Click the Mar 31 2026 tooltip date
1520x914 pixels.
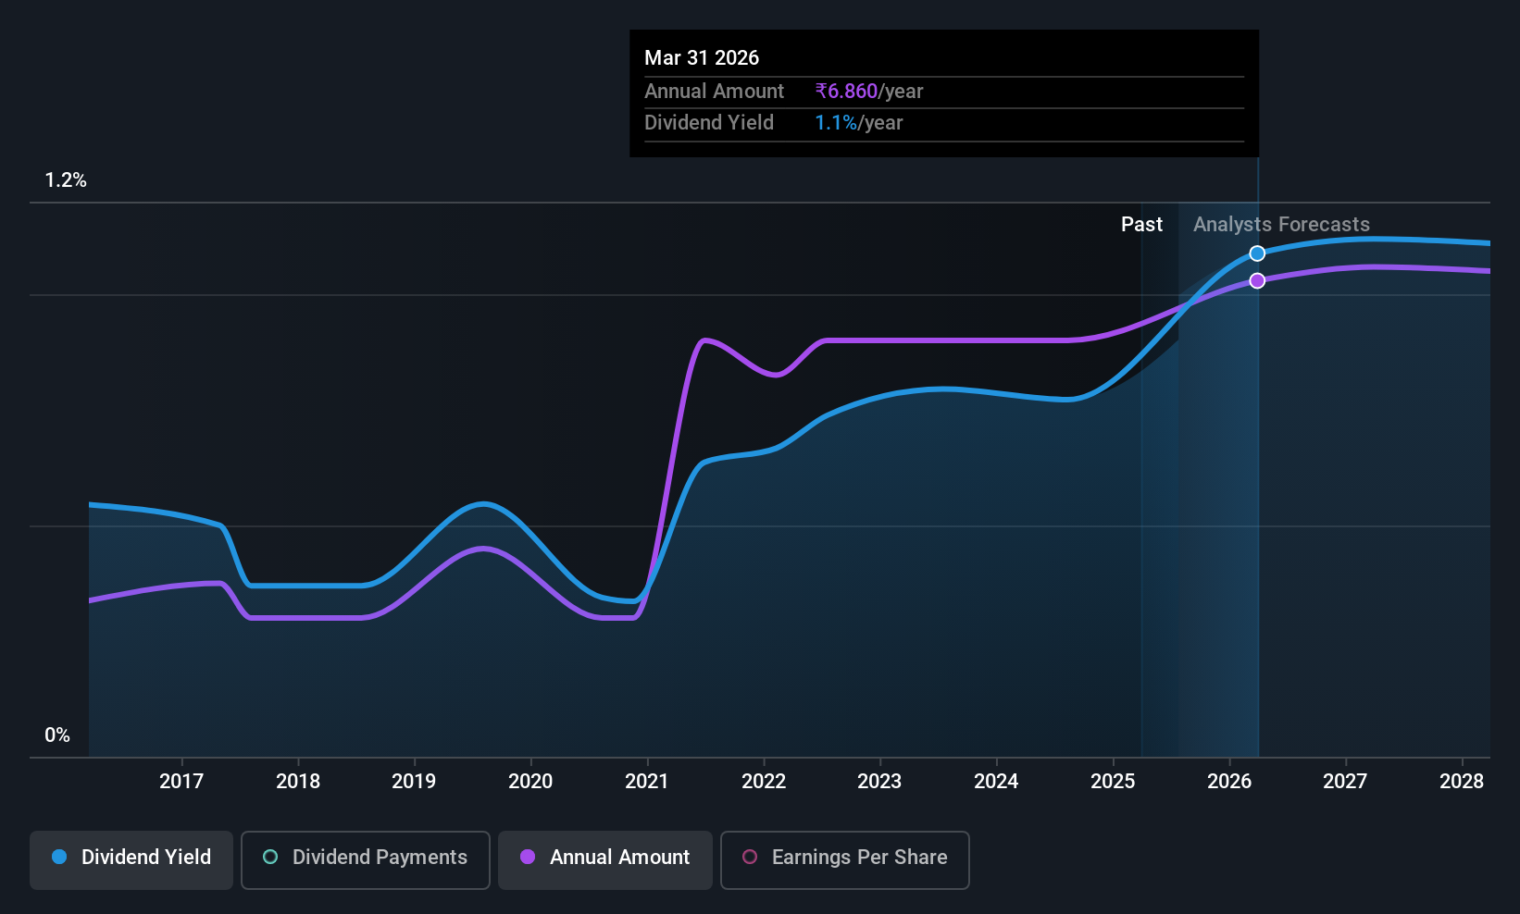tap(702, 58)
